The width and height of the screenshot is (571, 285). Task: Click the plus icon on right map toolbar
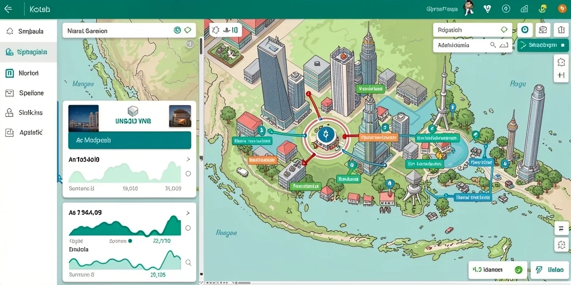tap(561, 76)
